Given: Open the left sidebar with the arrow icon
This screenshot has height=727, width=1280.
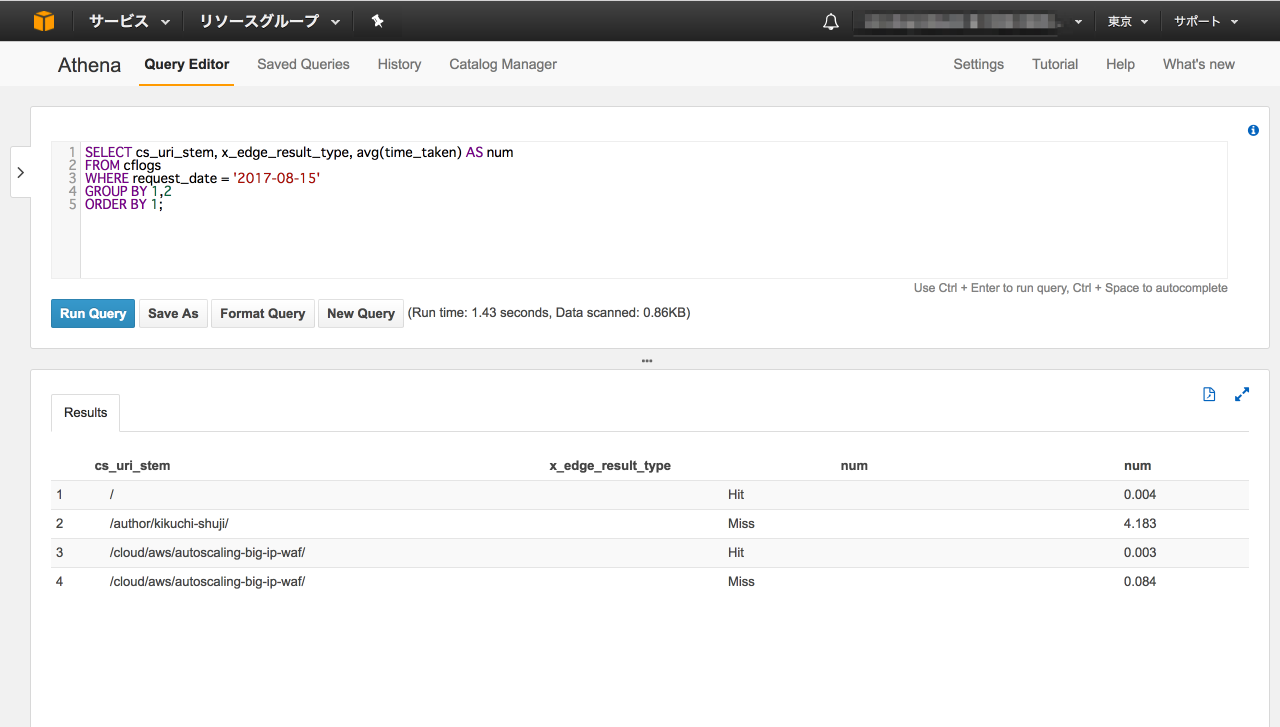Looking at the screenshot, I should pyautogui.click(x=21, y=172).
